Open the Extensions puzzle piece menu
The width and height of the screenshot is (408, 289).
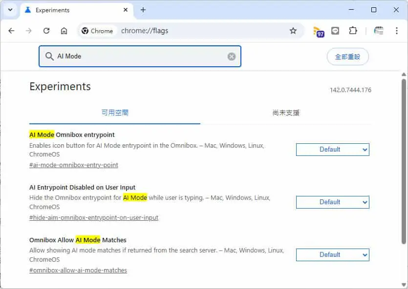pos(353,31)
